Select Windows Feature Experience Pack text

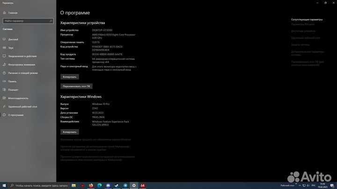[x=110, y=123]
